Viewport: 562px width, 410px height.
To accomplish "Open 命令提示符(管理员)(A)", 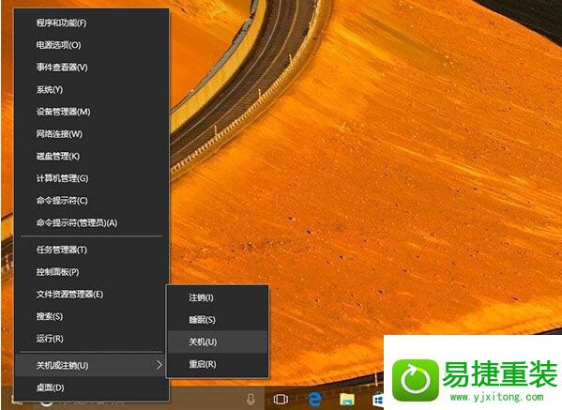I will pyautogui.click(x=91, y=223).
